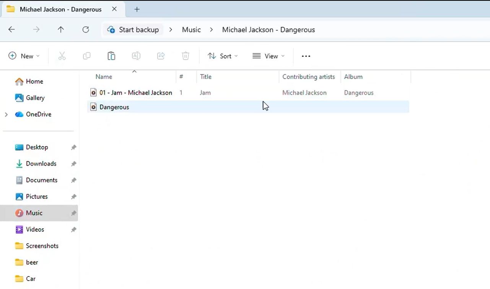Click the Refresh icon
The image size is (490, 289).
[85, 29]
